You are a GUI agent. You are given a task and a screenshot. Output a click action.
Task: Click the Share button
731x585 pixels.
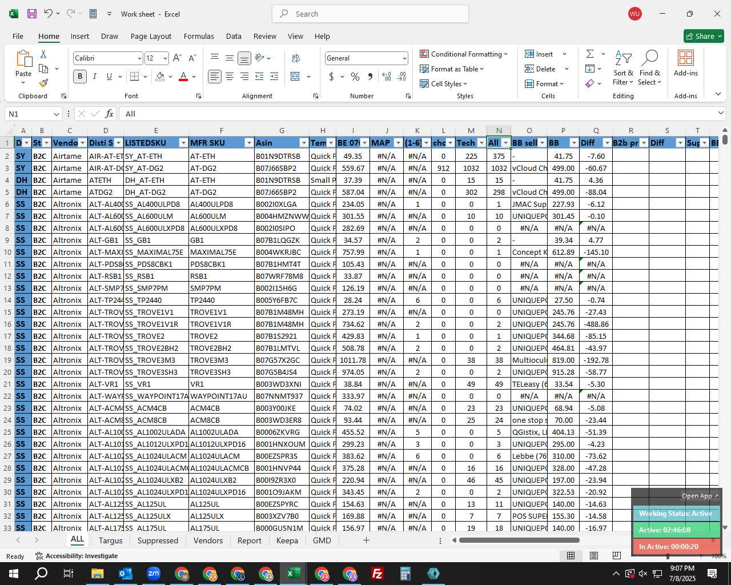click(x=704, y=36)
